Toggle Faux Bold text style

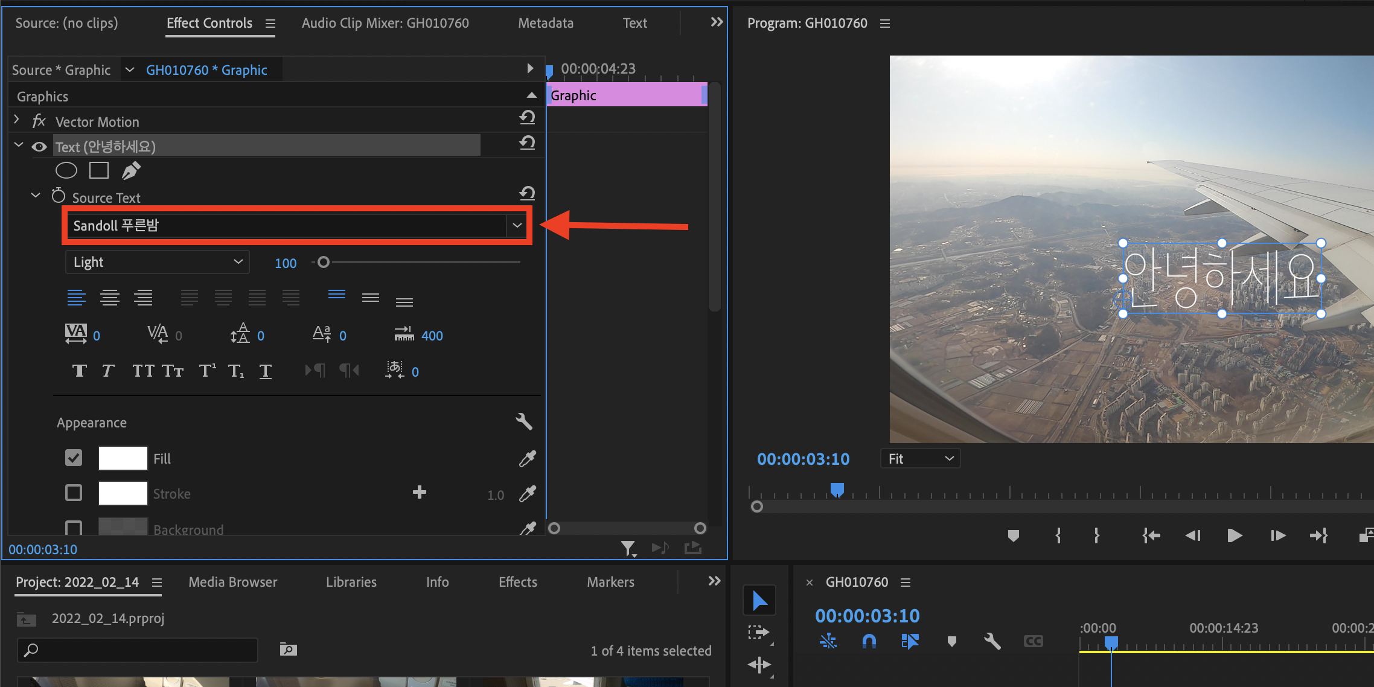pyautogui.click(x=79, y=371)
